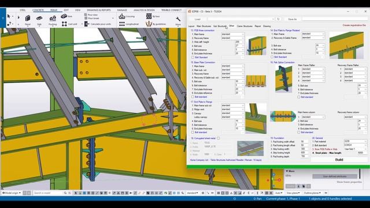Image resolution: width=370 pixels, height=208 pixels.
Task: Open Crane Structures tab in dialog
Action: click(x=245, y=26)
